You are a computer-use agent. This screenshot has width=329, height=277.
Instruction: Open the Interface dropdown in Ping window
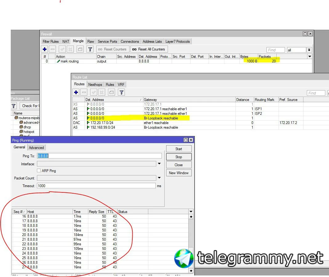[159, 164]
